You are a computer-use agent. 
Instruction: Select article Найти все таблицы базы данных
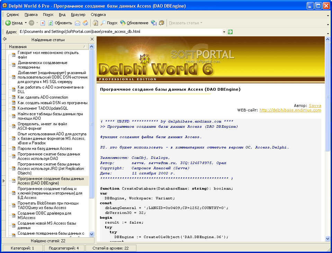[x=50, y=116]
